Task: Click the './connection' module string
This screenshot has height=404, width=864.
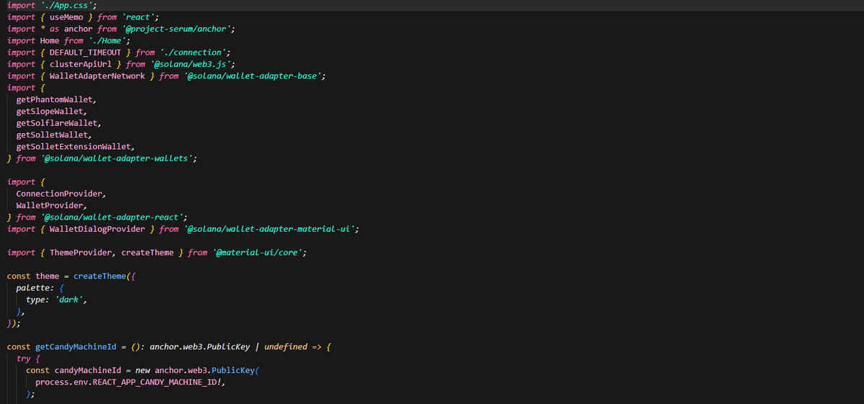Action: [192, 52]
